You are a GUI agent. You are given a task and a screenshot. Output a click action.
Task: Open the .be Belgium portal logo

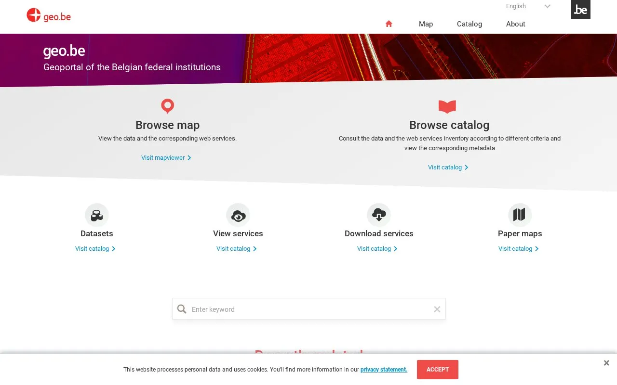click(581, 10)
